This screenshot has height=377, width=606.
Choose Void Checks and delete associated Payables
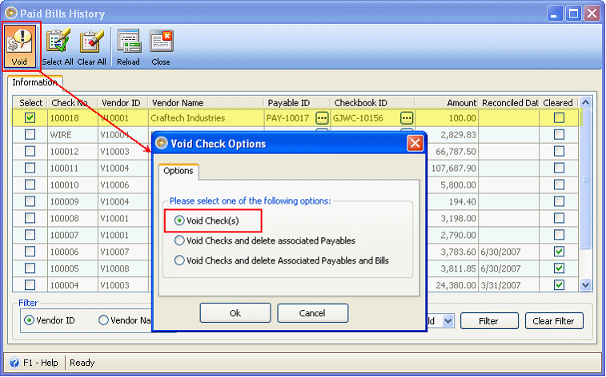coord(179,240)
